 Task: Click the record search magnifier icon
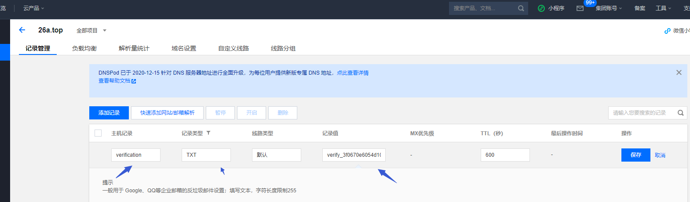tap(680, 113)
